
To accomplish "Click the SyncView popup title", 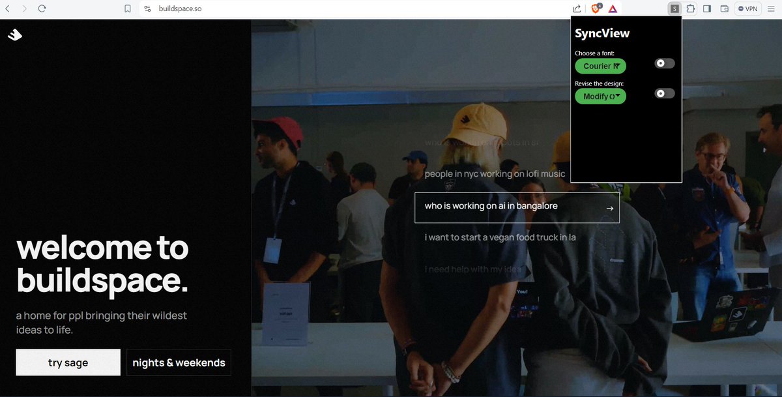I will point(602,33).
